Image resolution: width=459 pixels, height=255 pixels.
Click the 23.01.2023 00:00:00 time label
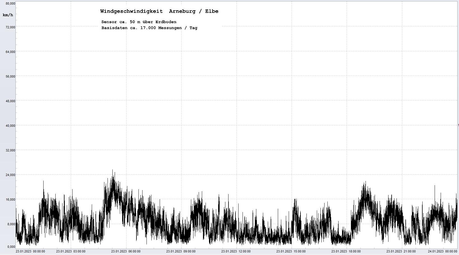click(30, 252)
